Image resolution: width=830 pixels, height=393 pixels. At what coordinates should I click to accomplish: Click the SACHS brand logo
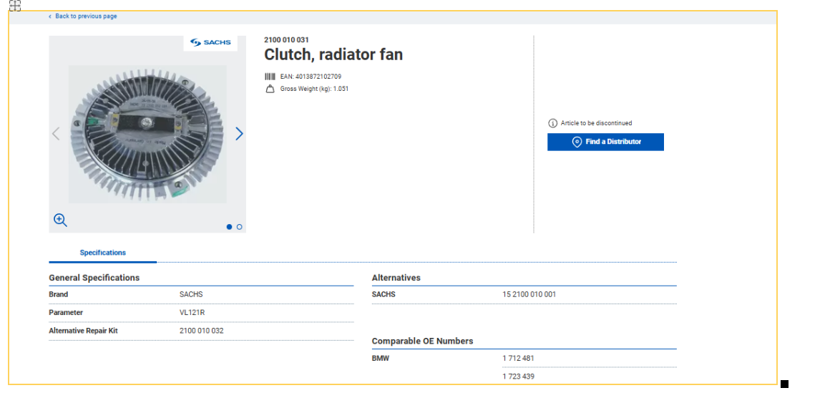point(211,43)
